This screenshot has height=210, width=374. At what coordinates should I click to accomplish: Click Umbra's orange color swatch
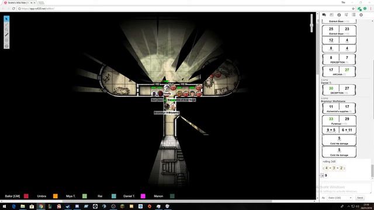56,196
